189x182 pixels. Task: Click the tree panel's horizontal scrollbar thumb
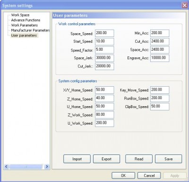26,166
